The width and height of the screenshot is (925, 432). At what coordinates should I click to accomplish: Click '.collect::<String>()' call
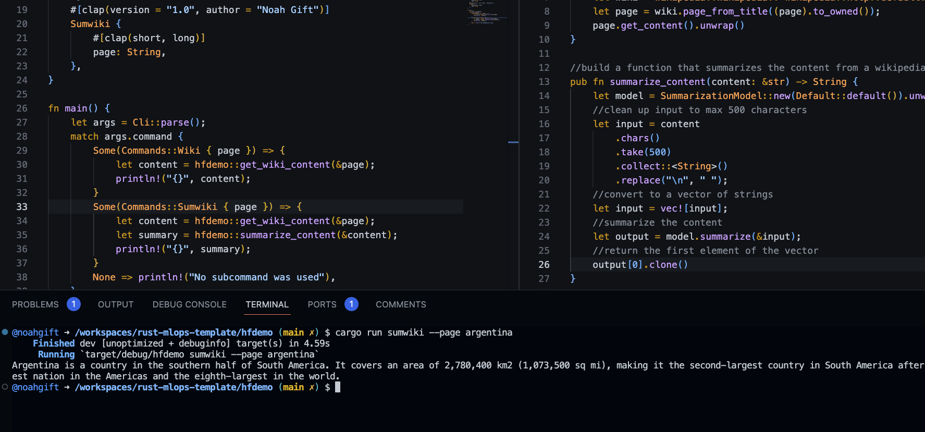click(x=671, y=166)
